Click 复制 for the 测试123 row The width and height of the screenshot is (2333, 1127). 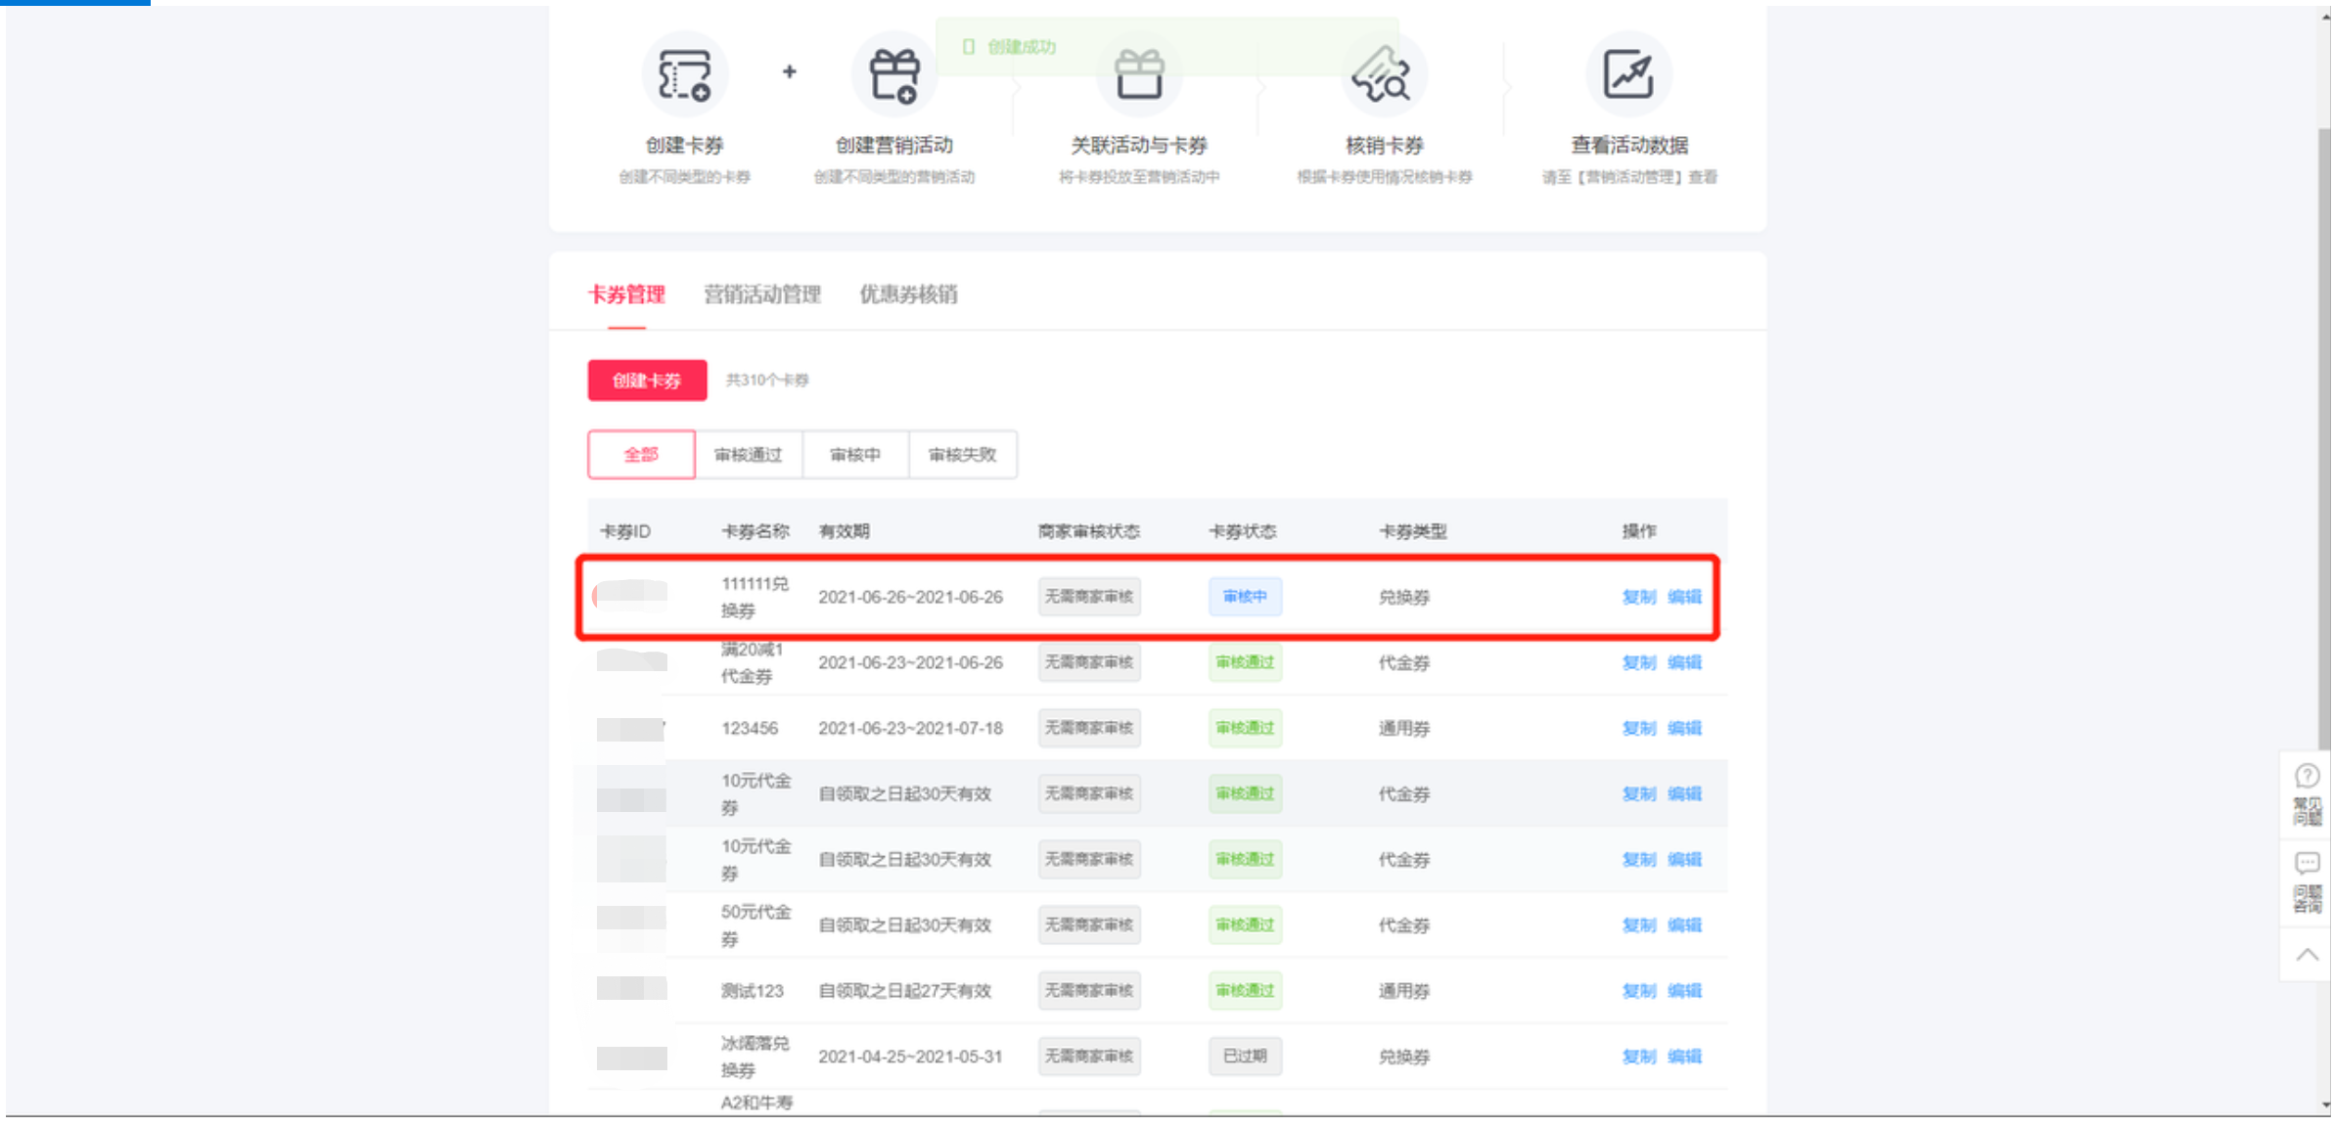coord(1638,991)
